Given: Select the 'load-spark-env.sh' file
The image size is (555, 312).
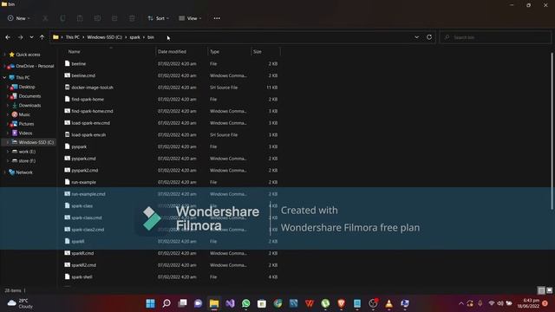Looking at the screenshot, I should click(x=88, y=135).
